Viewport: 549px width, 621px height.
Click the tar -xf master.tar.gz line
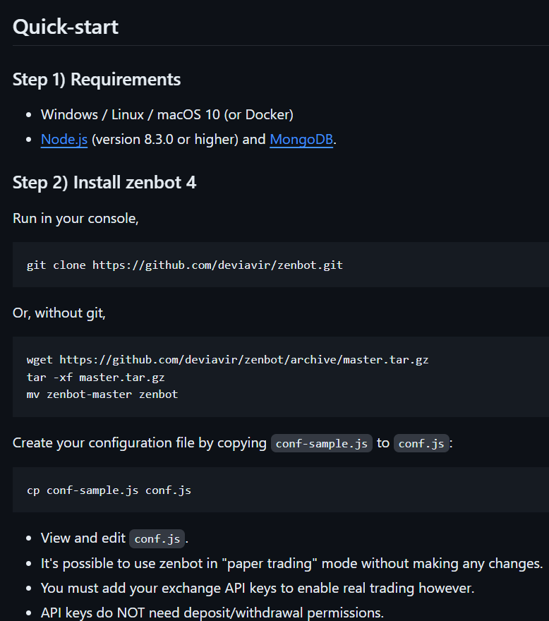point(95,377)
